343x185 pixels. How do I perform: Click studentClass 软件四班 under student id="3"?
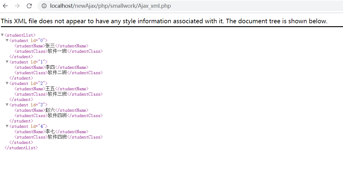[57, 116]
